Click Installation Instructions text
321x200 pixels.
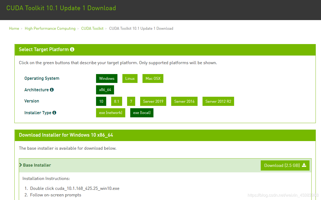(x=46, y=179)
